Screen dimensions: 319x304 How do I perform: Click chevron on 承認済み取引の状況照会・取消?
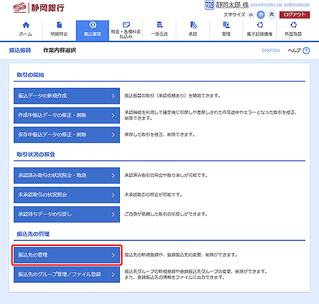click(x=113, y=175)
